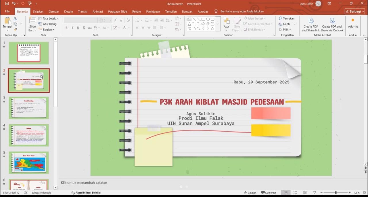
Task: Switch to the Transisi tab
Action: pos(83,12)
